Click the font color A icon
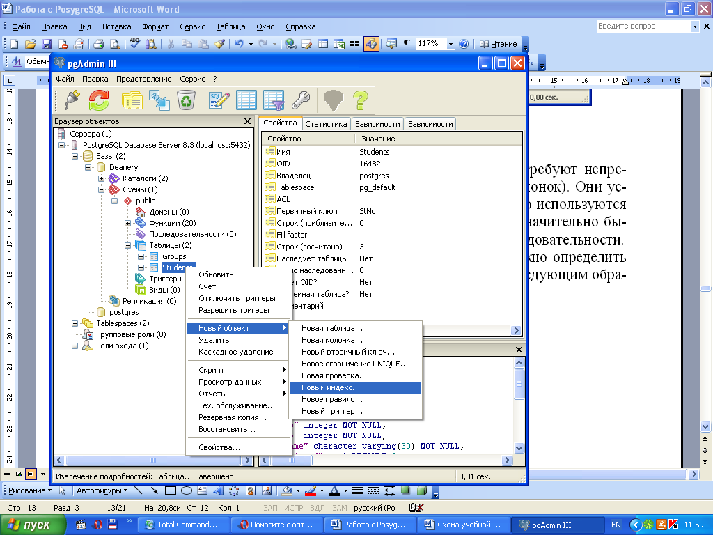 coord(334,490)
